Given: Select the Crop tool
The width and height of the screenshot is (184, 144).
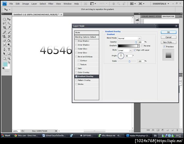Looking at the screenshot, I should click(x=4, y=28).
